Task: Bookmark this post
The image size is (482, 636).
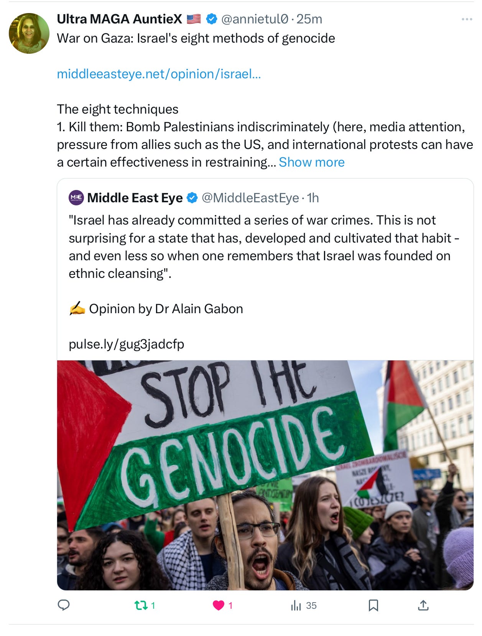Action: 373,606
